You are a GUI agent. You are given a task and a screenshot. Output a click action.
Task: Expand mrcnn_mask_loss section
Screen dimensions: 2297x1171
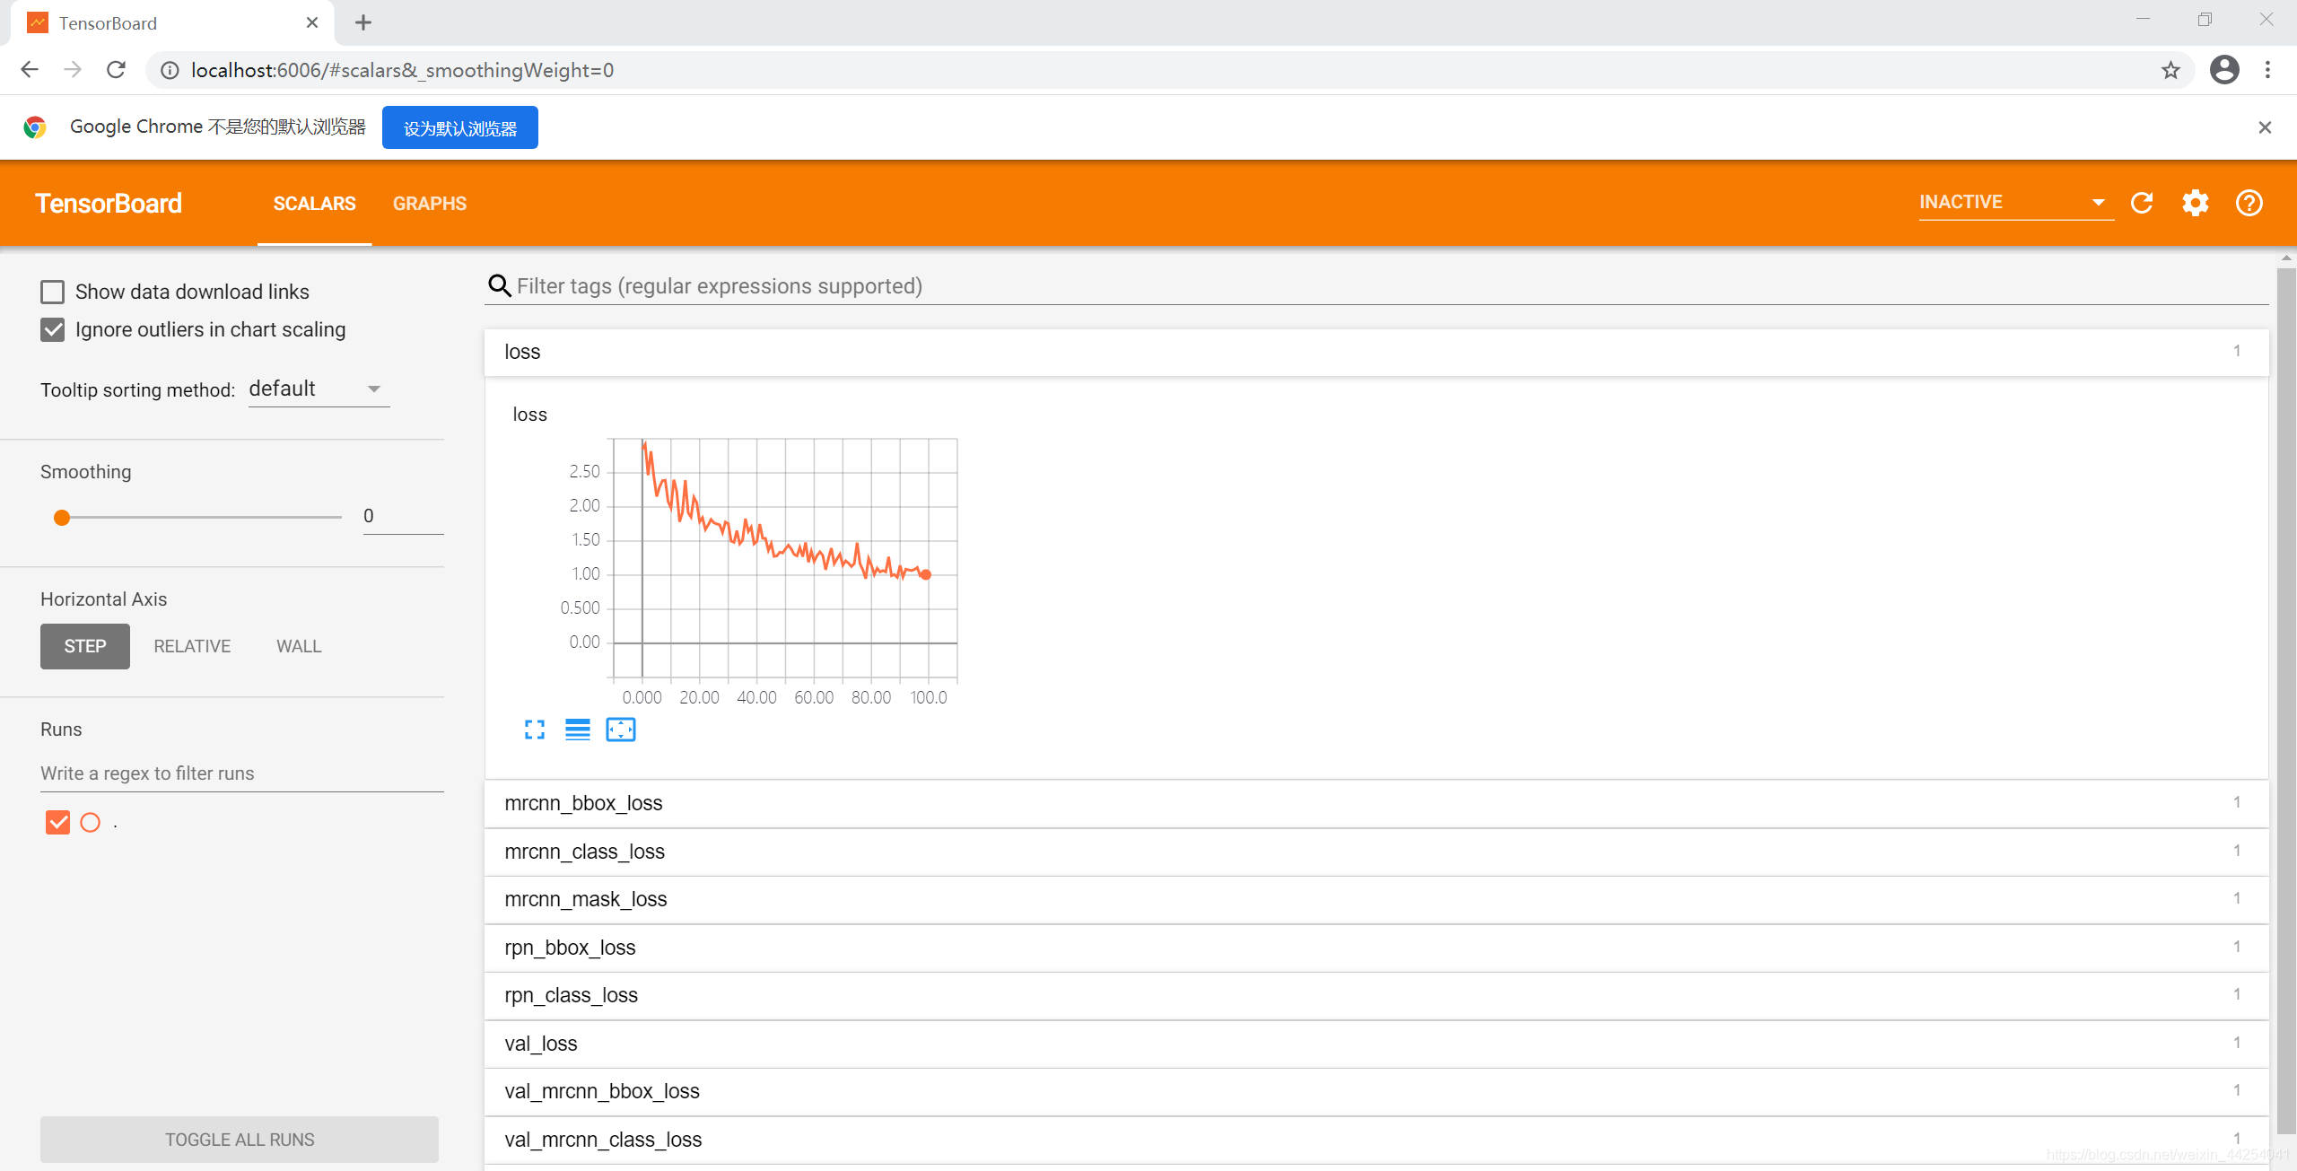pyautogui.click(x=1376, y=899)
